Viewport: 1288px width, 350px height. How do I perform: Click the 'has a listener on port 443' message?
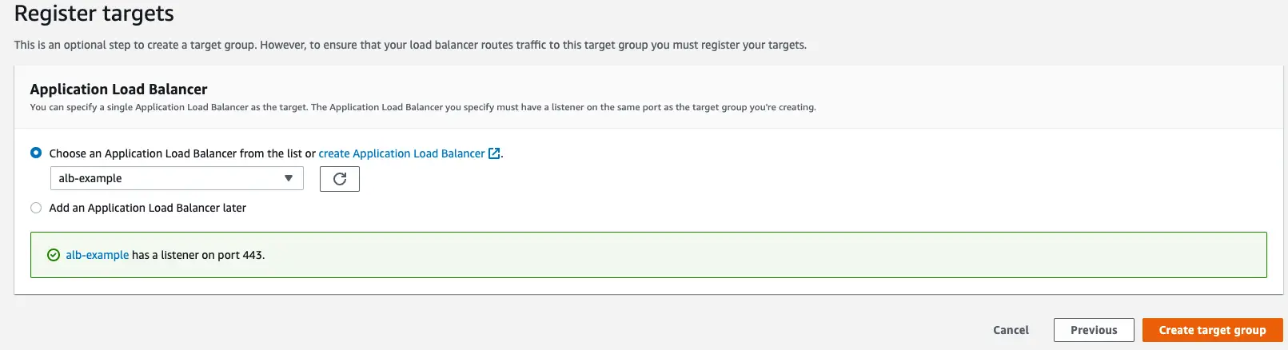click(198, 255)
